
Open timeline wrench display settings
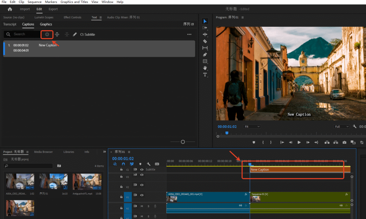pos(148,164)
